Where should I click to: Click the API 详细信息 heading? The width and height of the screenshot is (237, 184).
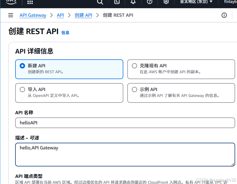tap(34, 51)
